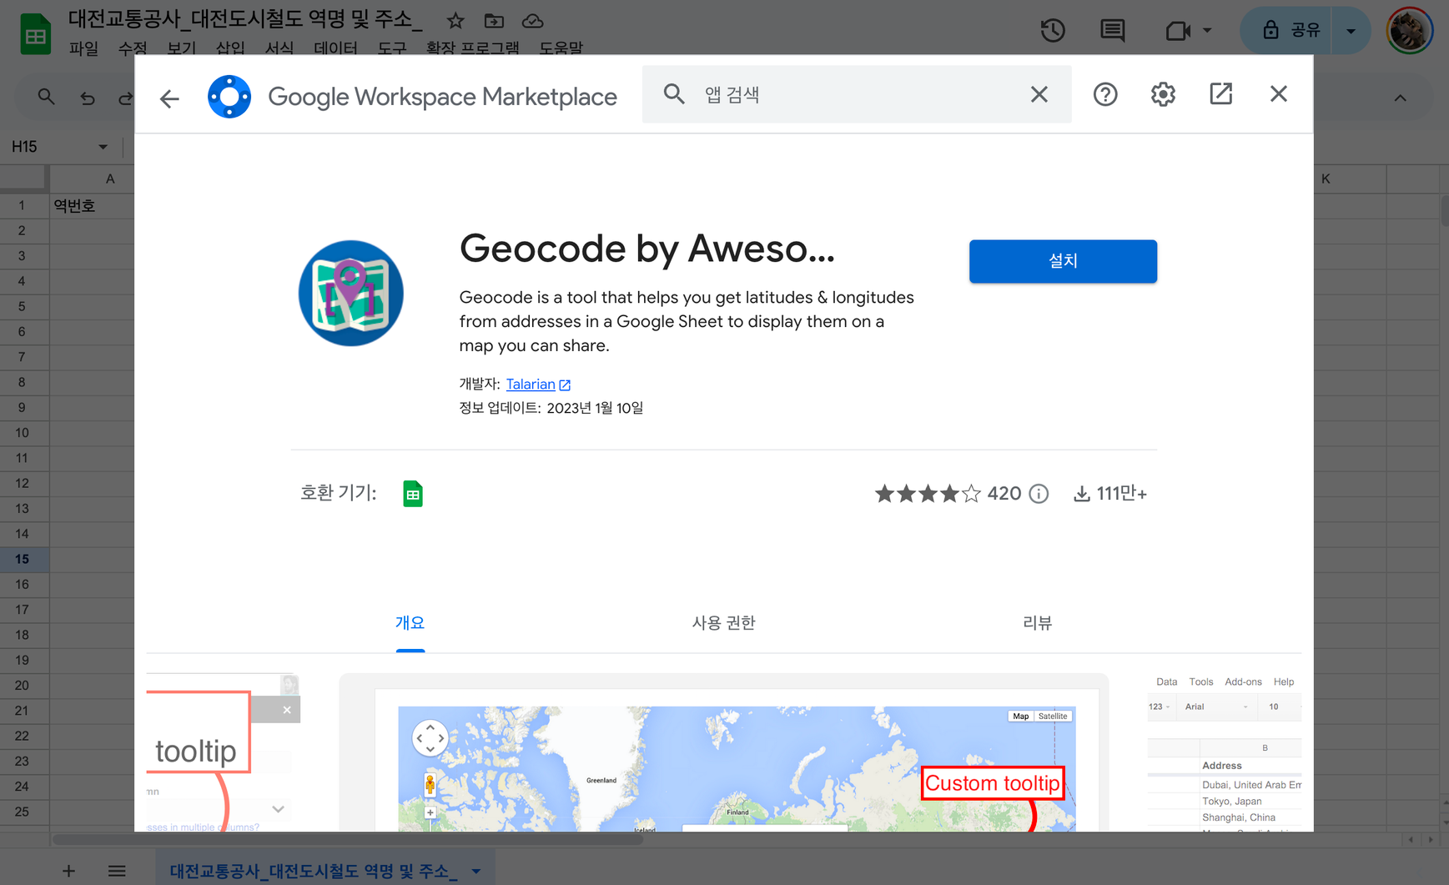Viewport: 1449px width, 885px height.
Task: Open the share options dropdown arrow
Action: (x=1351, y=31)
